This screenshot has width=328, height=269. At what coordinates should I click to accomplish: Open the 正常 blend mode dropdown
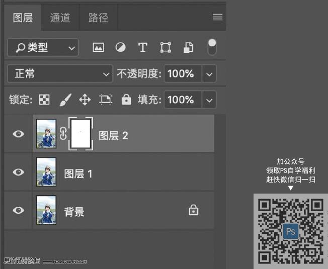point(60,74)
